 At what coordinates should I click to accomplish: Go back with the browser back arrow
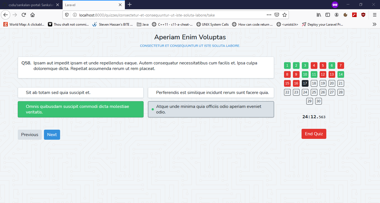[x=6, y=15]
